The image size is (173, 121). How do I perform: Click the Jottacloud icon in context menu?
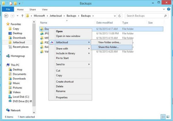pyautogui.click(x=52, y=42)
